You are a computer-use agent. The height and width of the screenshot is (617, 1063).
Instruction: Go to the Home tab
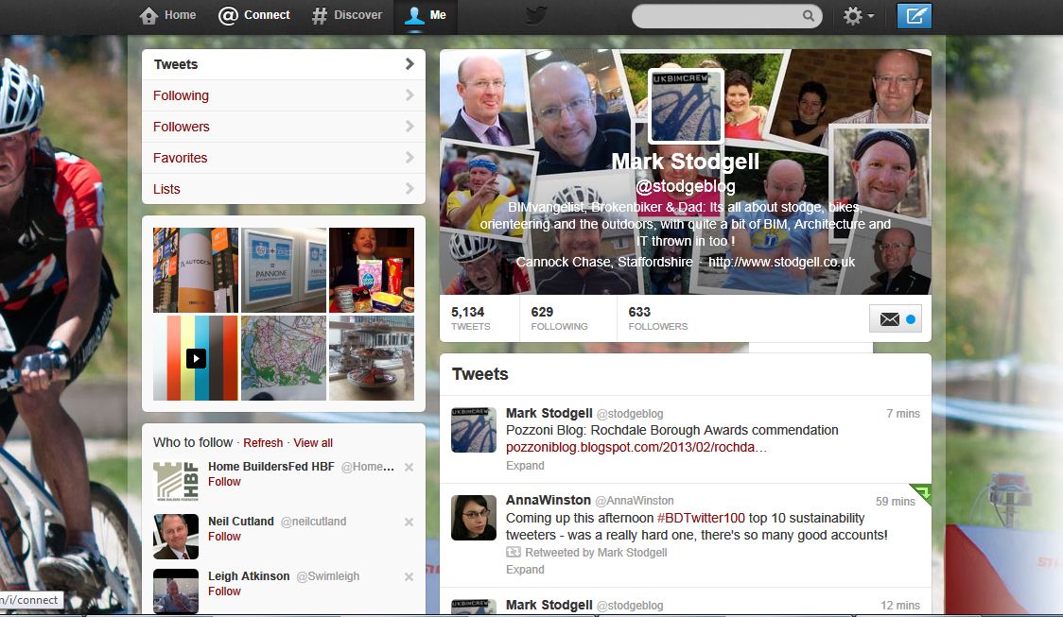coord(168,15)
